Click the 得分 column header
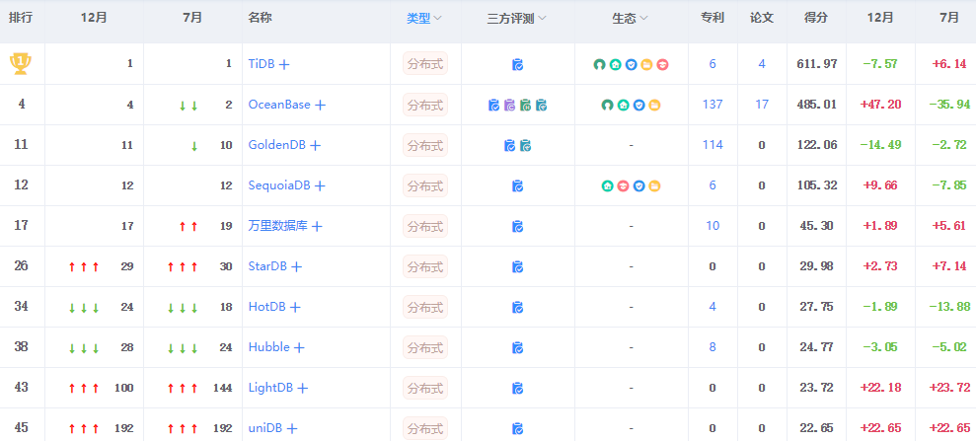 pos(815,18)
